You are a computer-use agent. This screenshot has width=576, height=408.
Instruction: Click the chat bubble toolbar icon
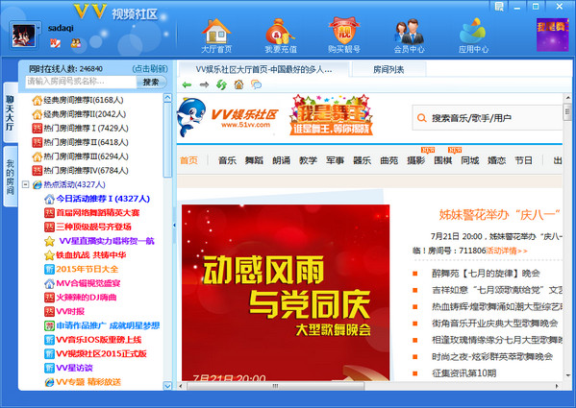(x=256, y=85)
